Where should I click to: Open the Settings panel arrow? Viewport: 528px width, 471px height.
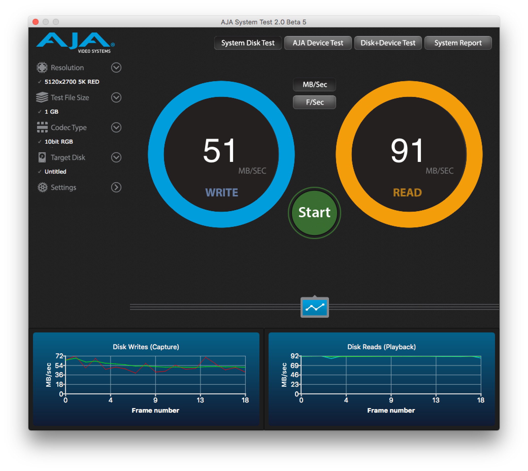[116, 187]
